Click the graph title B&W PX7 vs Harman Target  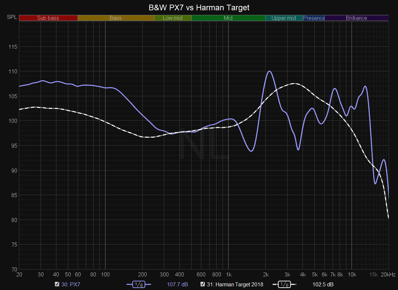(x=199, y=7)
